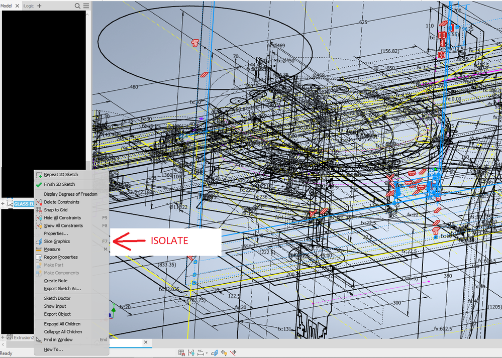Switch to the iLogic tab
This screenshot has width=502, height=358.
(29, 6)
